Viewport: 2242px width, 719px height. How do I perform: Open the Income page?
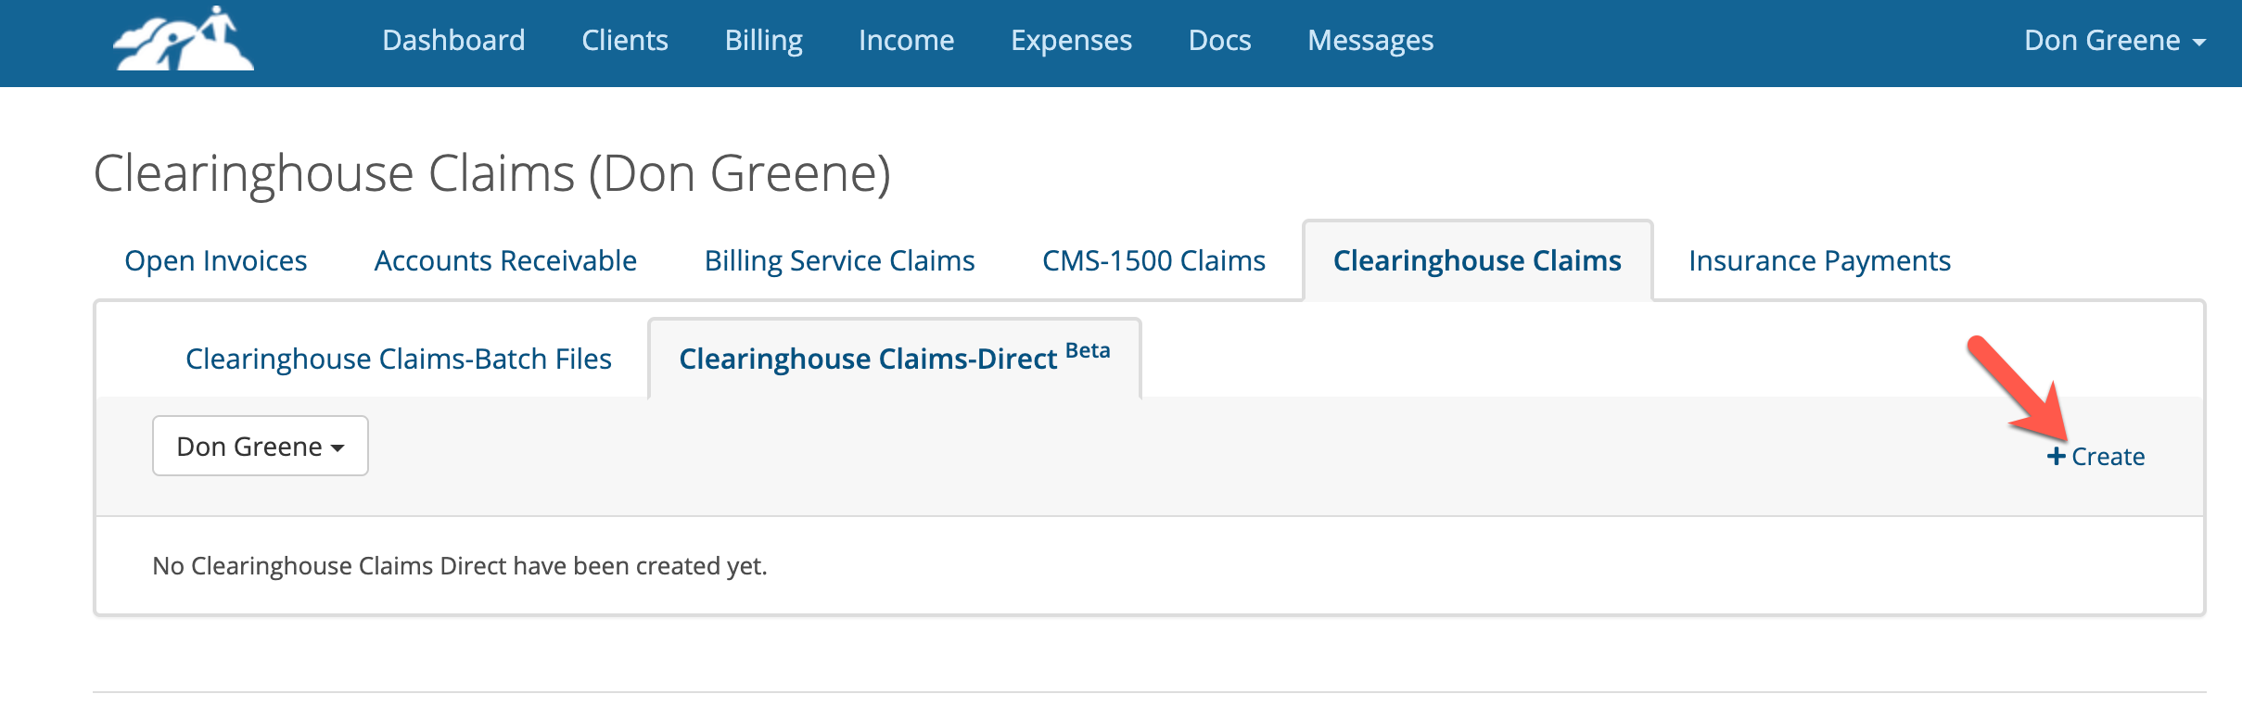pyautogui.click(x=907, y=40)
